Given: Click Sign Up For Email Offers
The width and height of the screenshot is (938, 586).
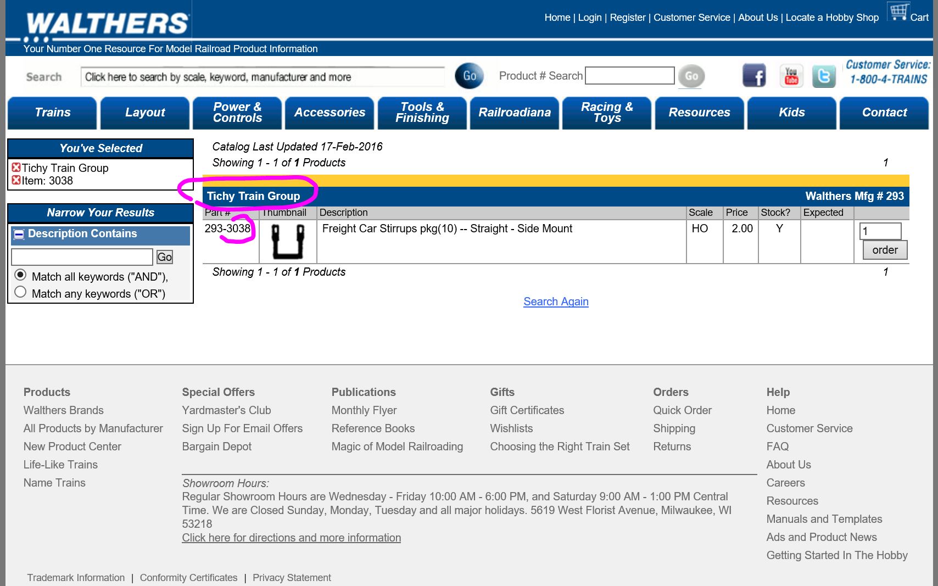Looking at the screenshot, I should tap(242, 428).
